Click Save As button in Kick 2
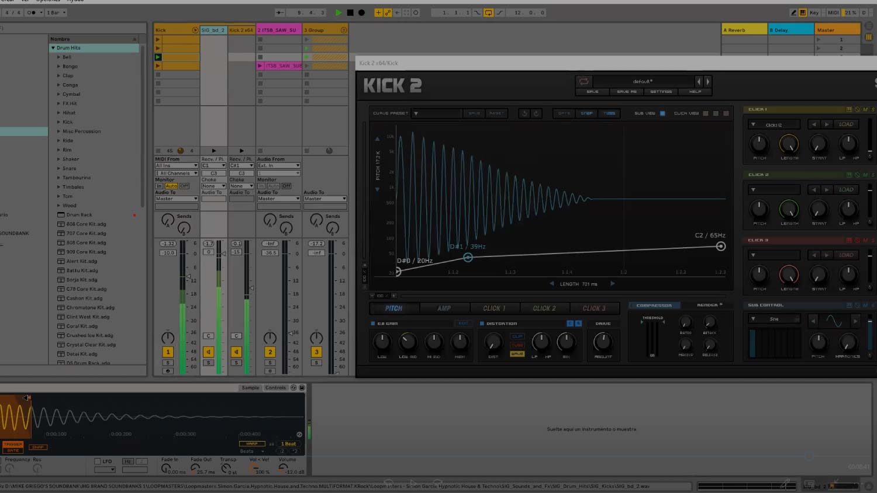The height and width of the screenshot is (493, 877). [x=627, y=92]
